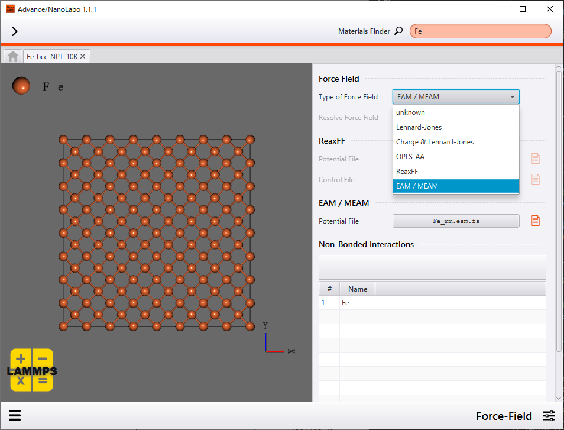
Task: Click the Fe atom sphere legend icon
Action: [x=21, y=86]
